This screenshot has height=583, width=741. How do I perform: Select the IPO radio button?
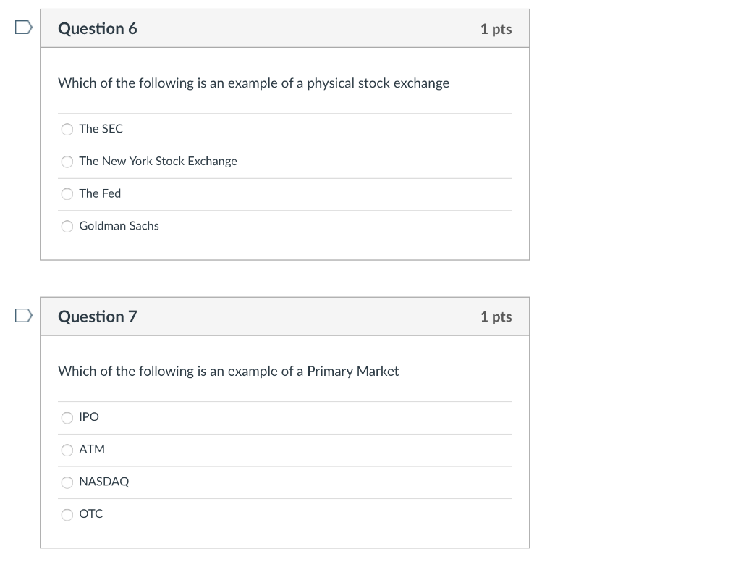(67, 417)
